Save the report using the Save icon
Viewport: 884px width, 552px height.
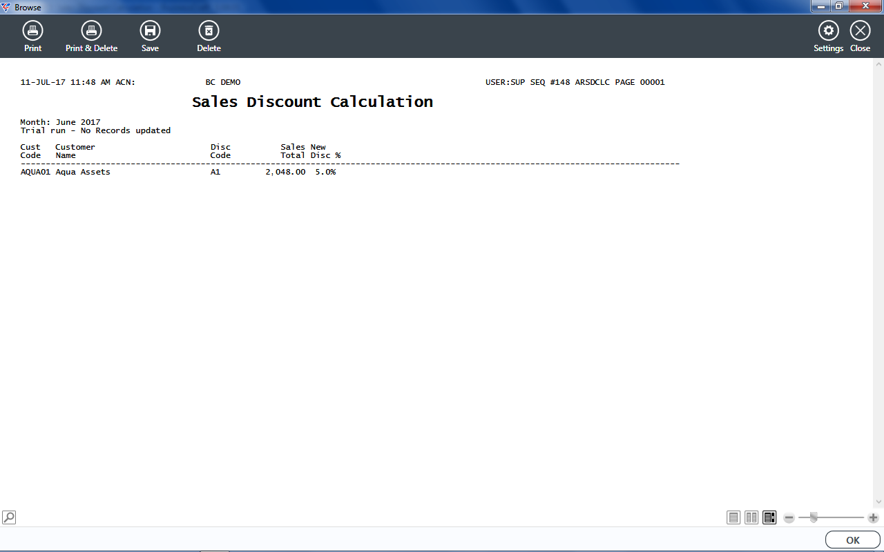150,31
